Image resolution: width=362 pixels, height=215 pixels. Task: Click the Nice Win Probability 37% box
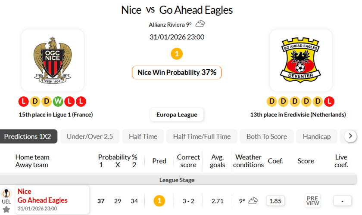click(177, 72)
